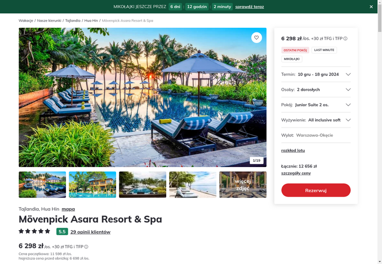The width and height of the screenshot is (382, 264).
Task: Open the Wyżywienie board dropdown
Action: coord(316,120)
